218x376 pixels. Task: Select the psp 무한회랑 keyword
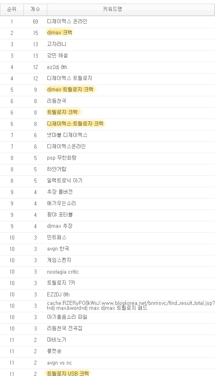(62, 158)
